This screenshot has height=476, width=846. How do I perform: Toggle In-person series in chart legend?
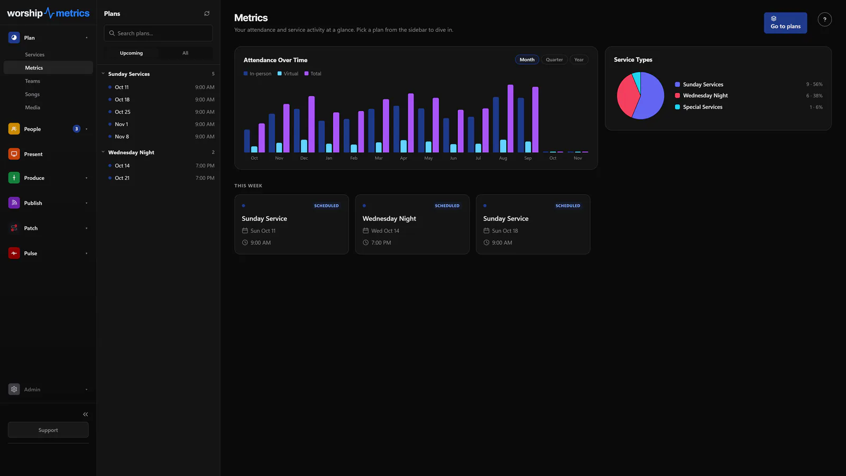tap(258, 74)
